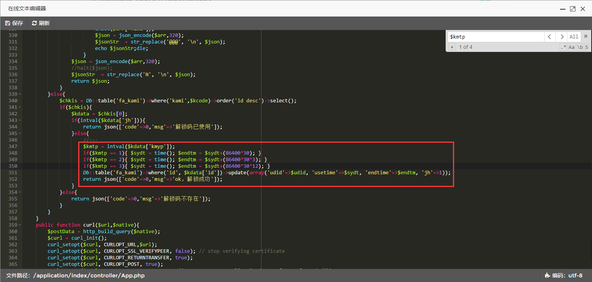This screenshot has width=592, height=282.
Task: Click the plus icon to show replace
Action: [452, 47]
